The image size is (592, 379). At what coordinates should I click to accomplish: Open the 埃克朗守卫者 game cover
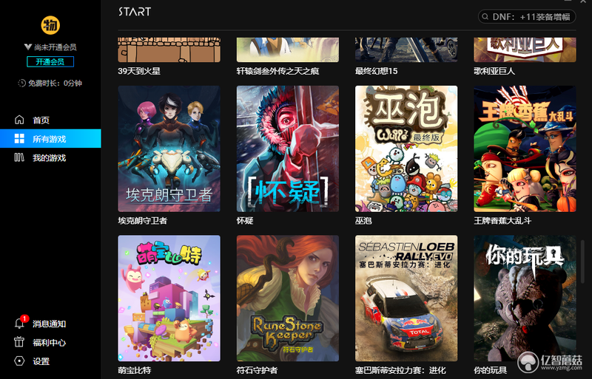coord(169,148)
